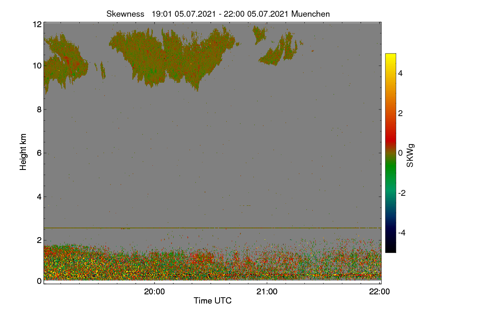
Task: Click the 'SKWg' colorbar label
Action: (410, 155)
